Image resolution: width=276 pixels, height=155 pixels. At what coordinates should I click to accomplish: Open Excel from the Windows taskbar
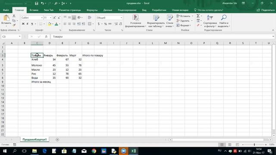(134, 151)
